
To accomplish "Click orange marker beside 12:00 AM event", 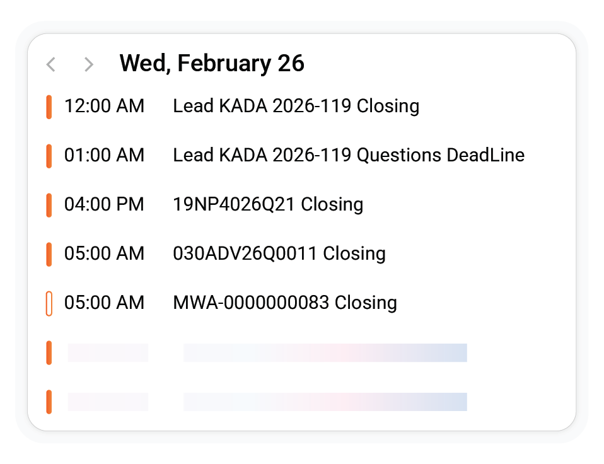I will tap(49, 107).
